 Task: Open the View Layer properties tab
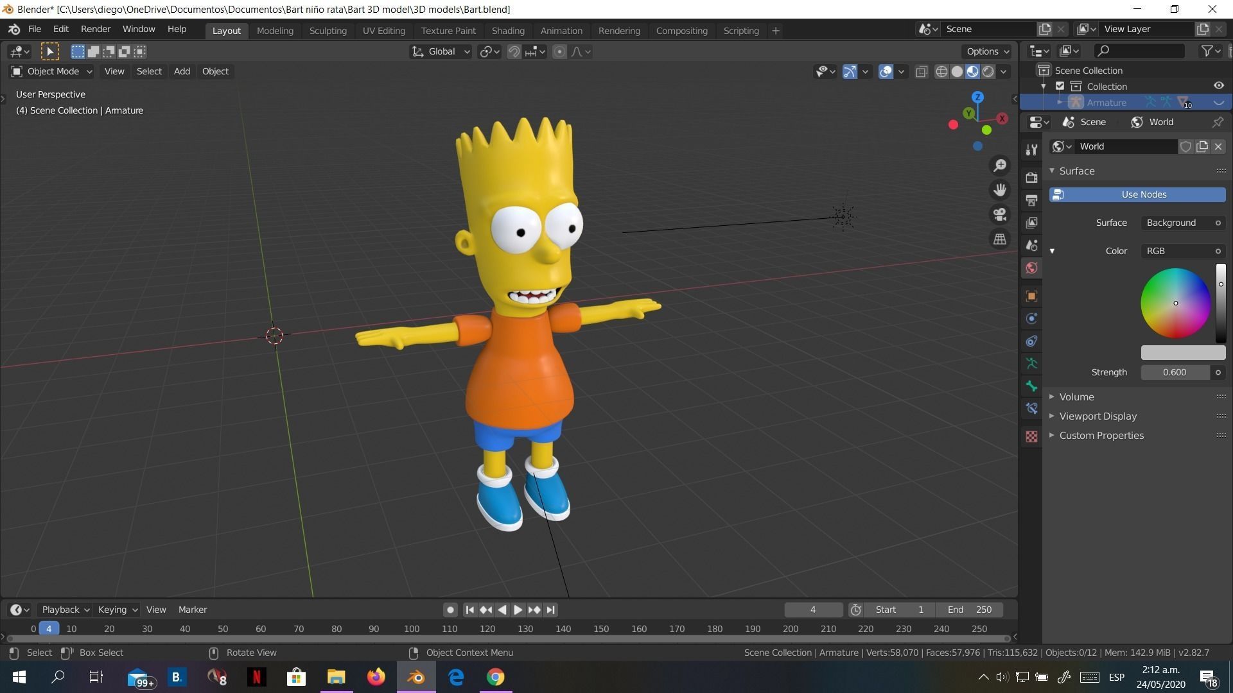pyautogui.click(x=1031, y=223)
